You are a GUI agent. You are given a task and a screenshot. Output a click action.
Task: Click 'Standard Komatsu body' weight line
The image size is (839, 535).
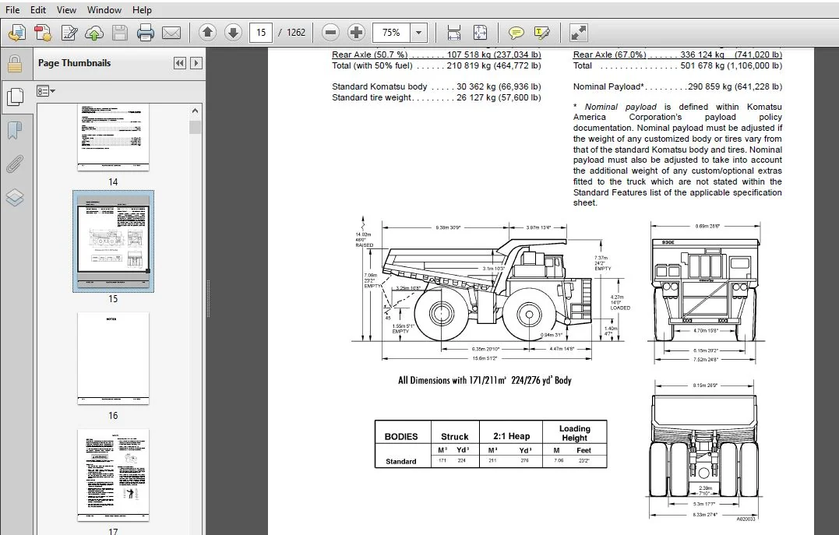pyautogui.click(x=436, y=86)
